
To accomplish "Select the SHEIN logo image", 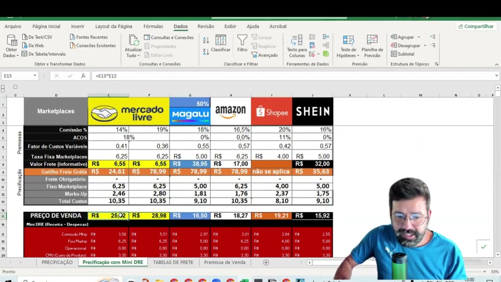I will pyautogui.click(x=312, y=111).
